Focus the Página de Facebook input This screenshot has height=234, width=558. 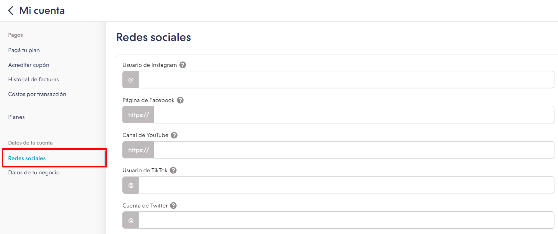[354, 115]
